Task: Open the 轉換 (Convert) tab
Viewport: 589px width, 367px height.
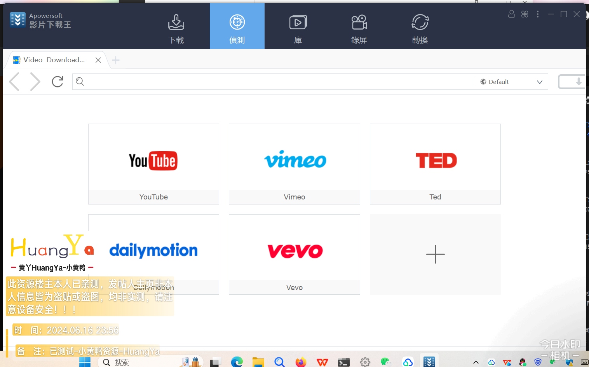Action: tap(420, 29)
